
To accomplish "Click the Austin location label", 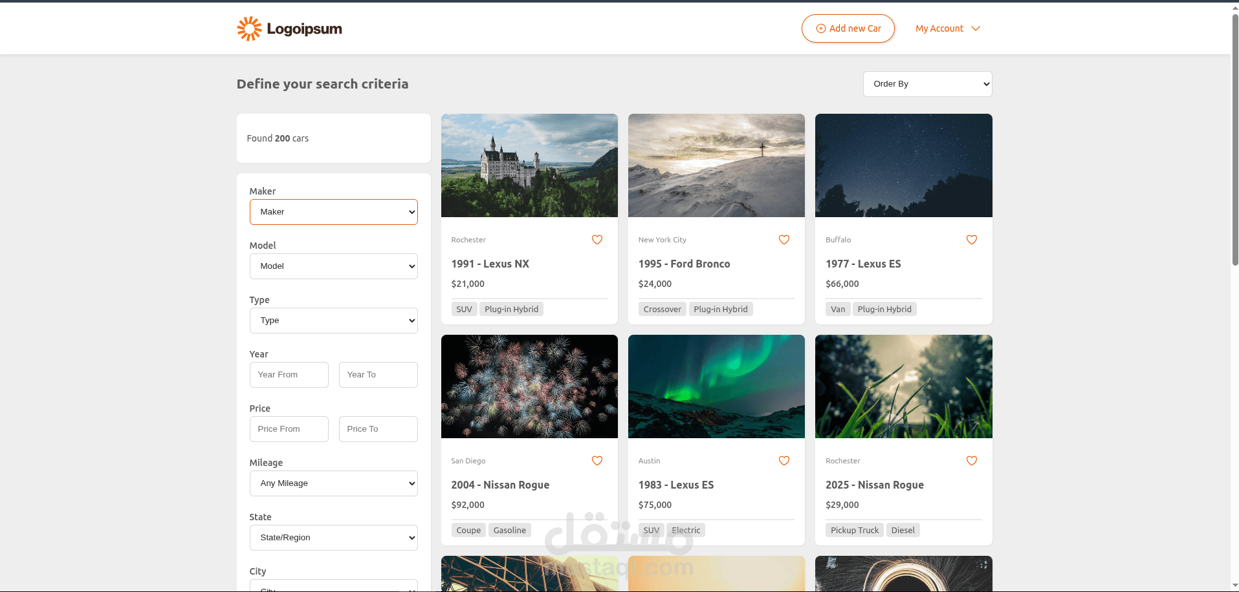I will point(650,461).
